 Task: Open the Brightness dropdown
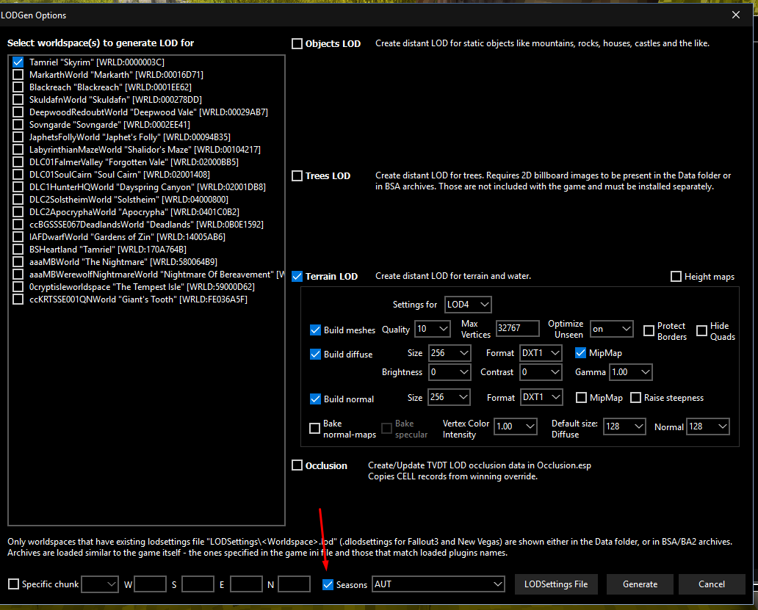pyautogui.click(x=450, y=372)
